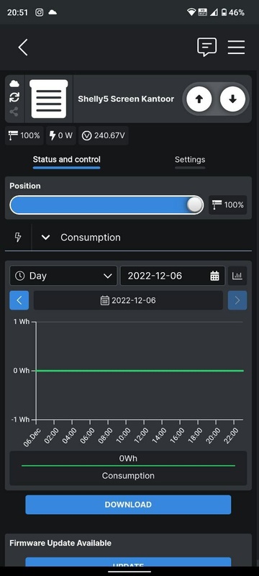259x576 pixels.
Task: Click the DOWNLOAD button
Action: [x=128, y=505]
